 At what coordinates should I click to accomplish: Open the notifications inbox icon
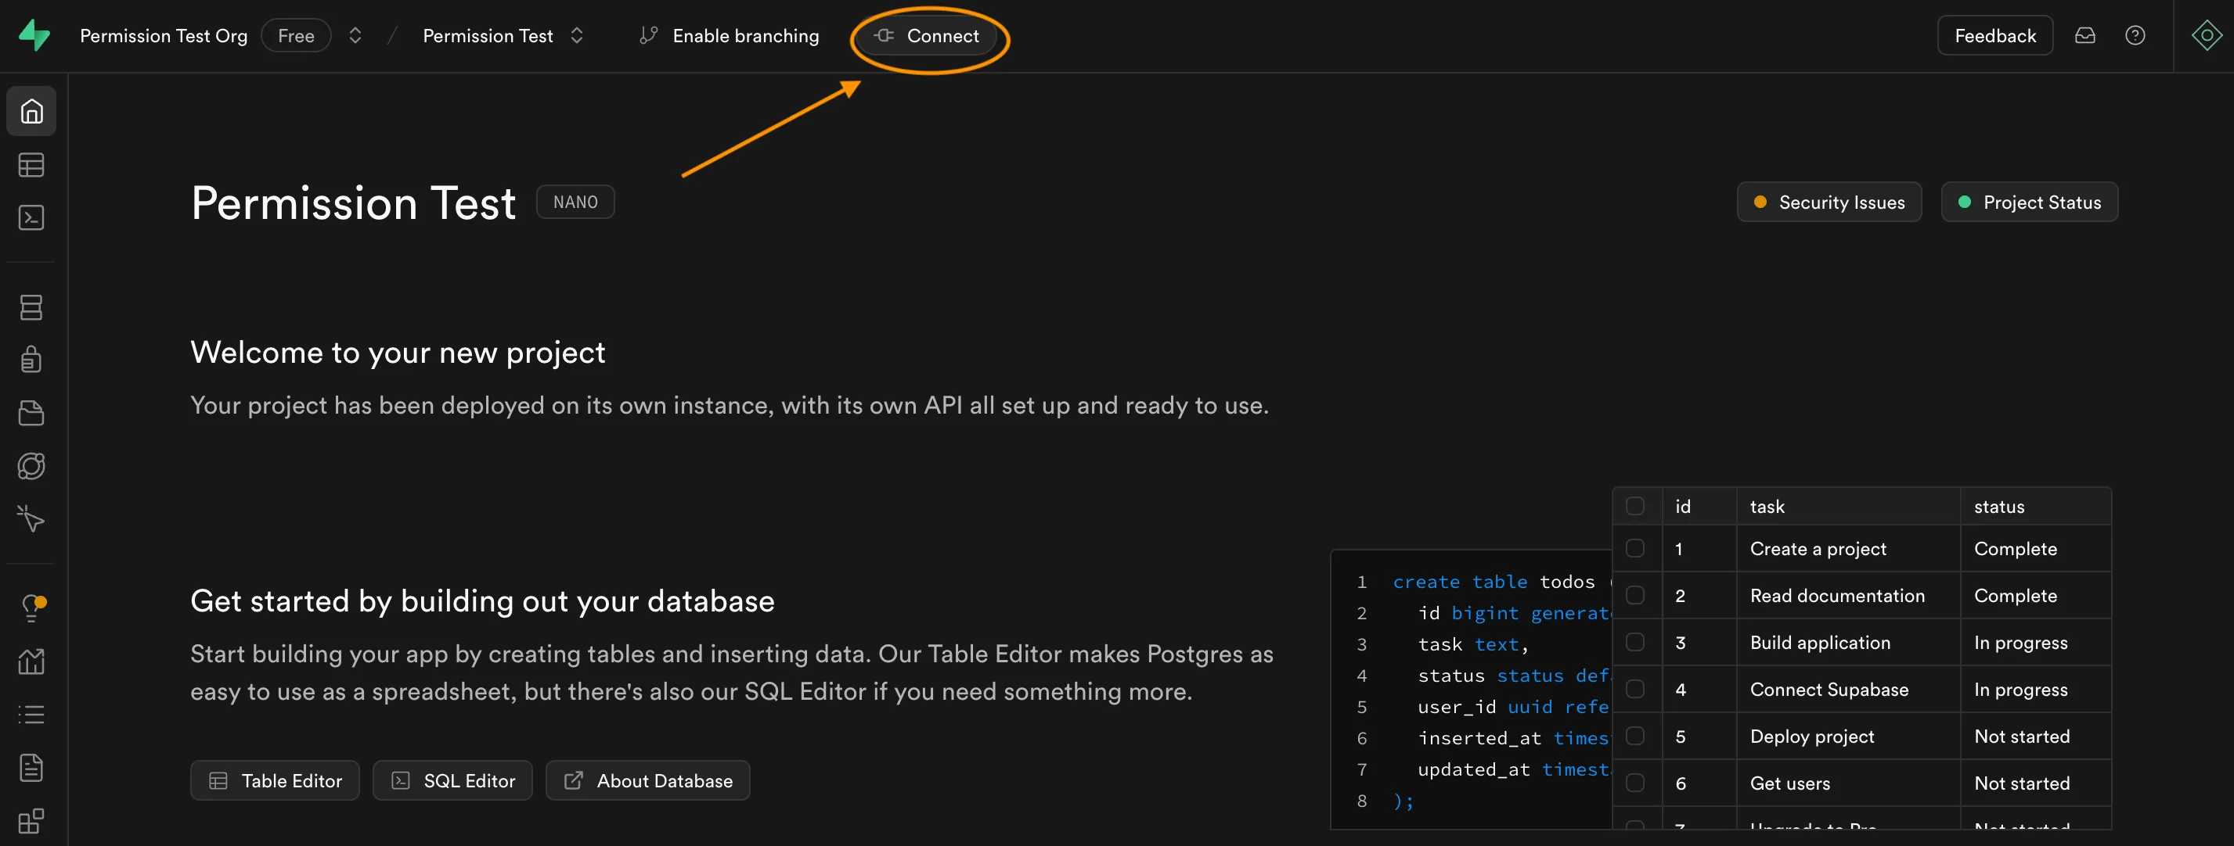(x=2084, y=35)
